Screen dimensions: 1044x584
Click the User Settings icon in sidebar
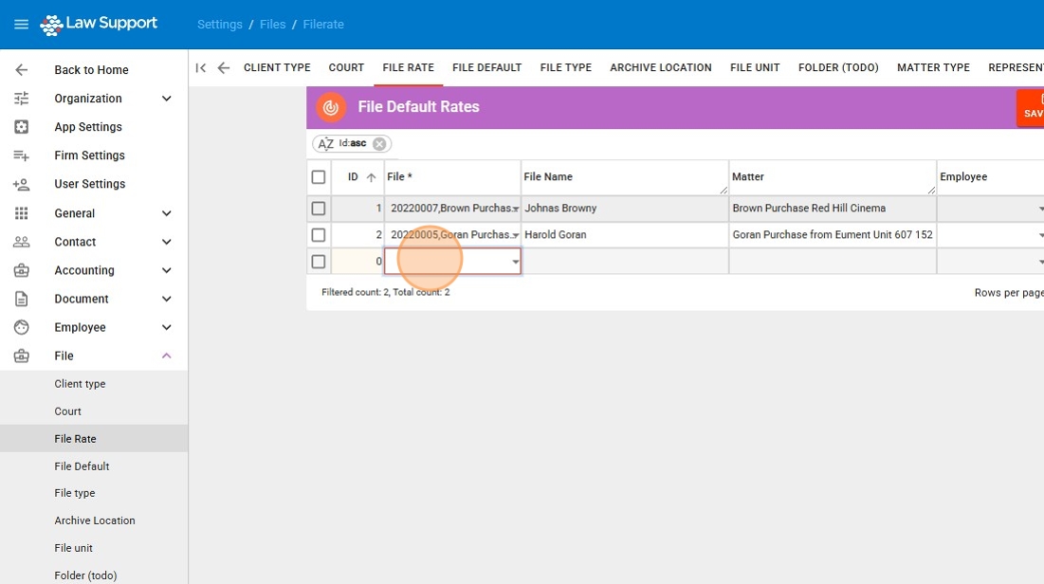point(21,184)
